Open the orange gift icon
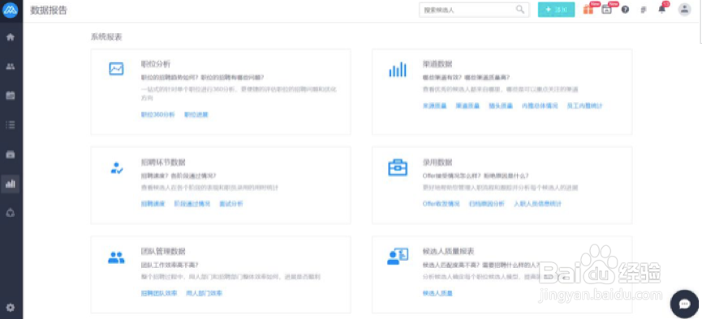 (x=588, y=10)
